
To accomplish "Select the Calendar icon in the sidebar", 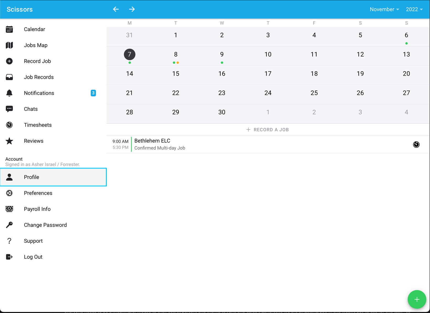I will 9,29.
